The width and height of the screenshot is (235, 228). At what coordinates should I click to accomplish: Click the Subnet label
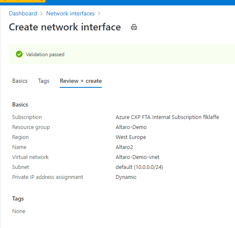tap(20, 167)
